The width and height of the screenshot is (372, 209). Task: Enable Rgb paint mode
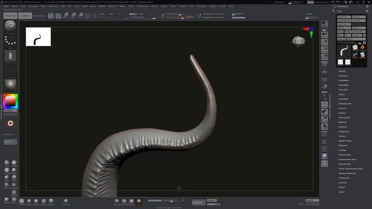(x=111, y=14)
